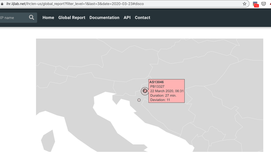
Task: Navigate to the API page
Action: 127,18
